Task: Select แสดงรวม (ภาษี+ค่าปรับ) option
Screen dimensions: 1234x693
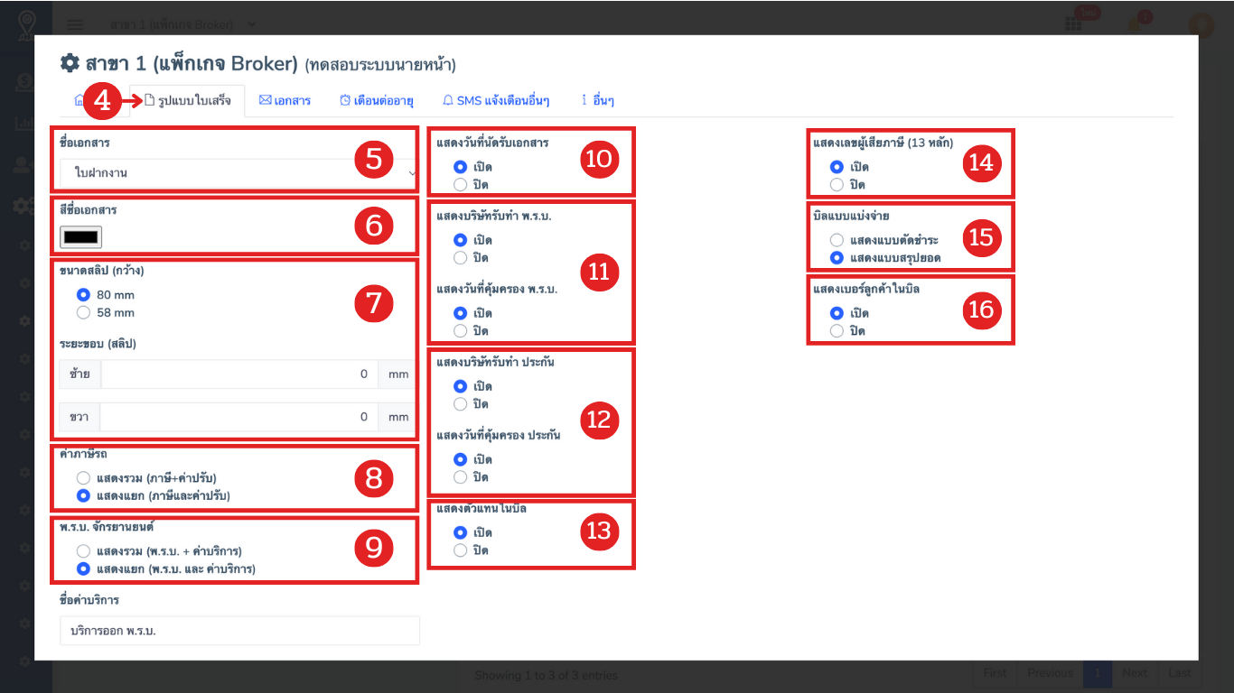Action: coord(83,478)
